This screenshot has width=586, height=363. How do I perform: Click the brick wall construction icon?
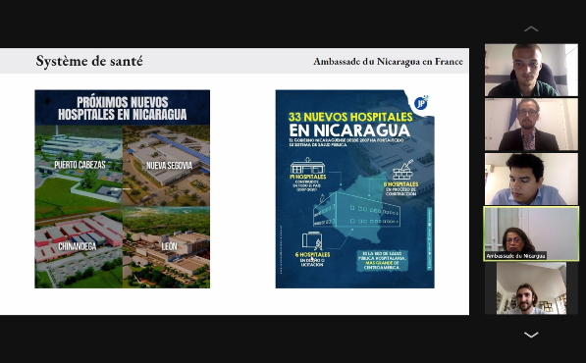click(x=402, y=170)
